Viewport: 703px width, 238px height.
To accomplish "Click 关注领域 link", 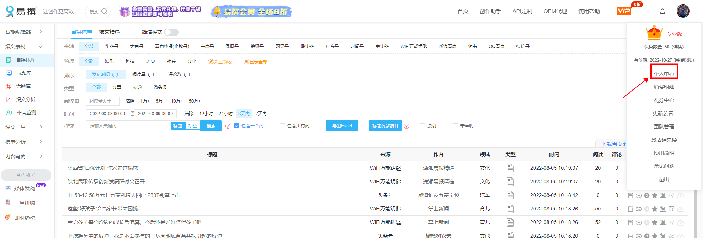I will click(220, 62).
